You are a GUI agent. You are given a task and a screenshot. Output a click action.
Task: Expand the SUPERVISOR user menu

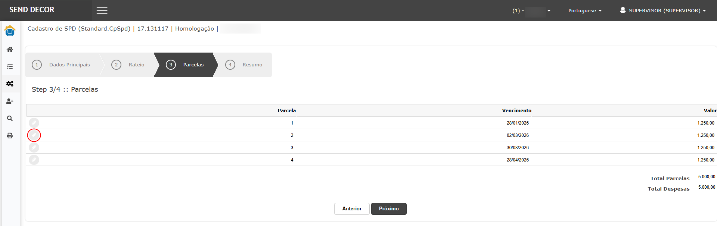pos(662,10)
